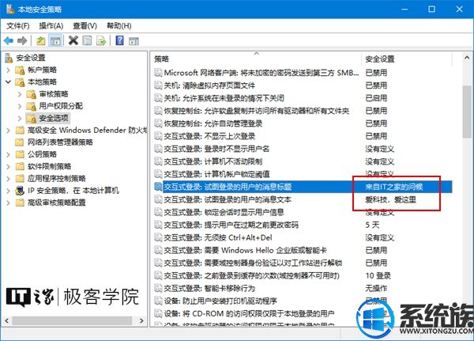Viewport: 474px width, 341px height.
Task: Sort by the 策略 column header
Action: pos(257,59)
